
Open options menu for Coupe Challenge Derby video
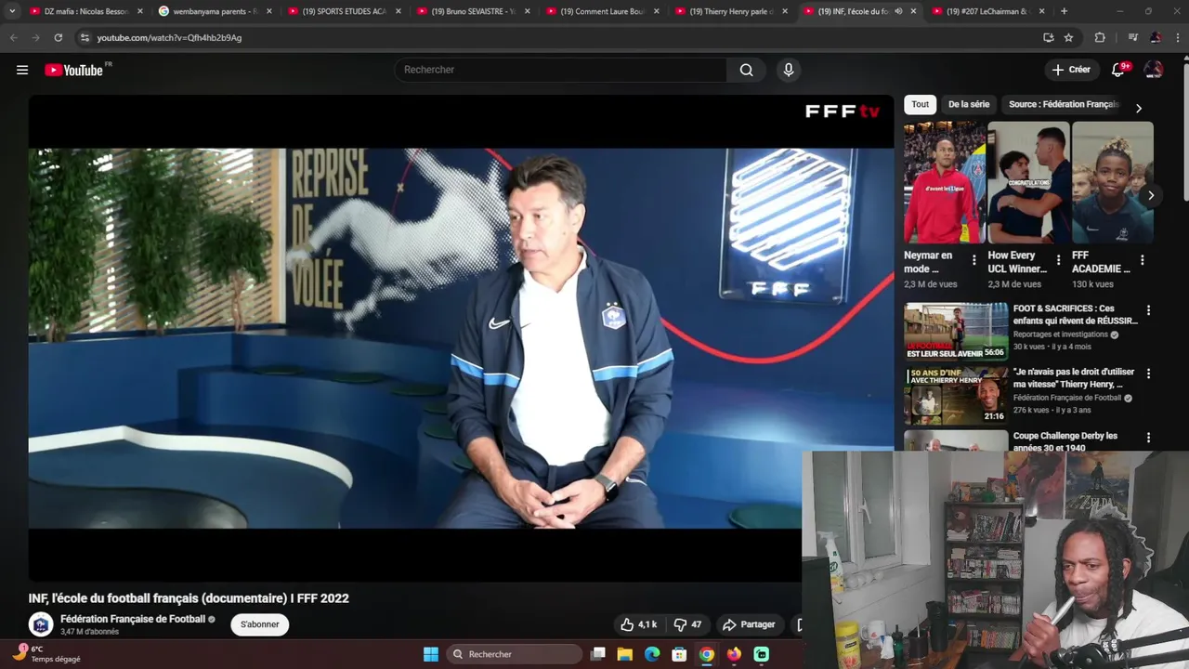point(1148,438)
